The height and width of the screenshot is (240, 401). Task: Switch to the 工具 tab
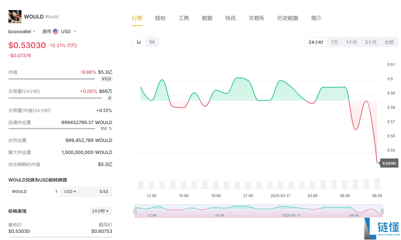184,18
